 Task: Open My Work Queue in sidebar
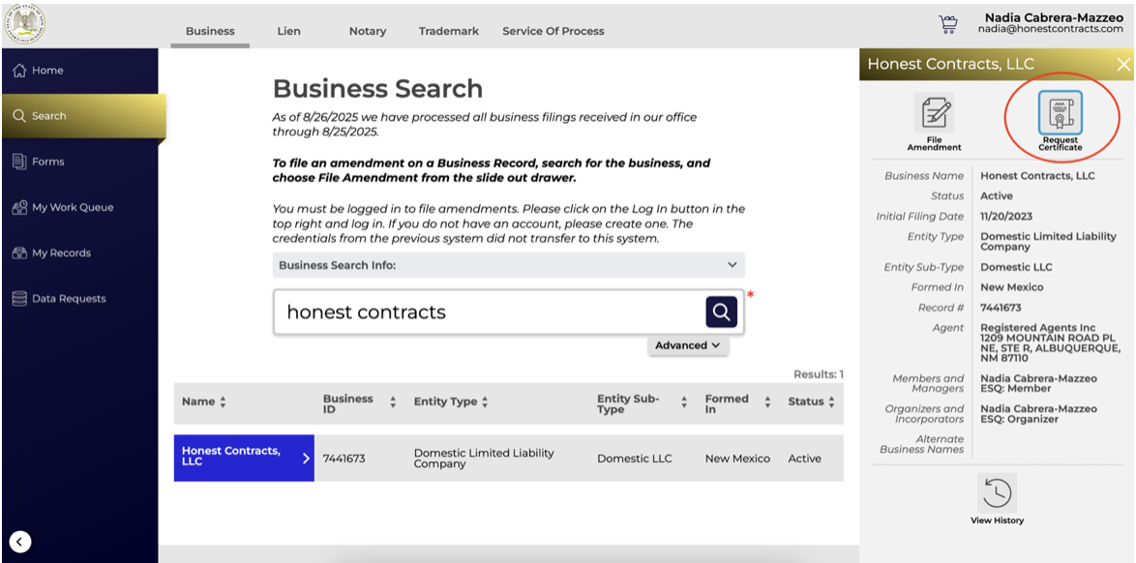pyautogui.click(x=73, y=207)
